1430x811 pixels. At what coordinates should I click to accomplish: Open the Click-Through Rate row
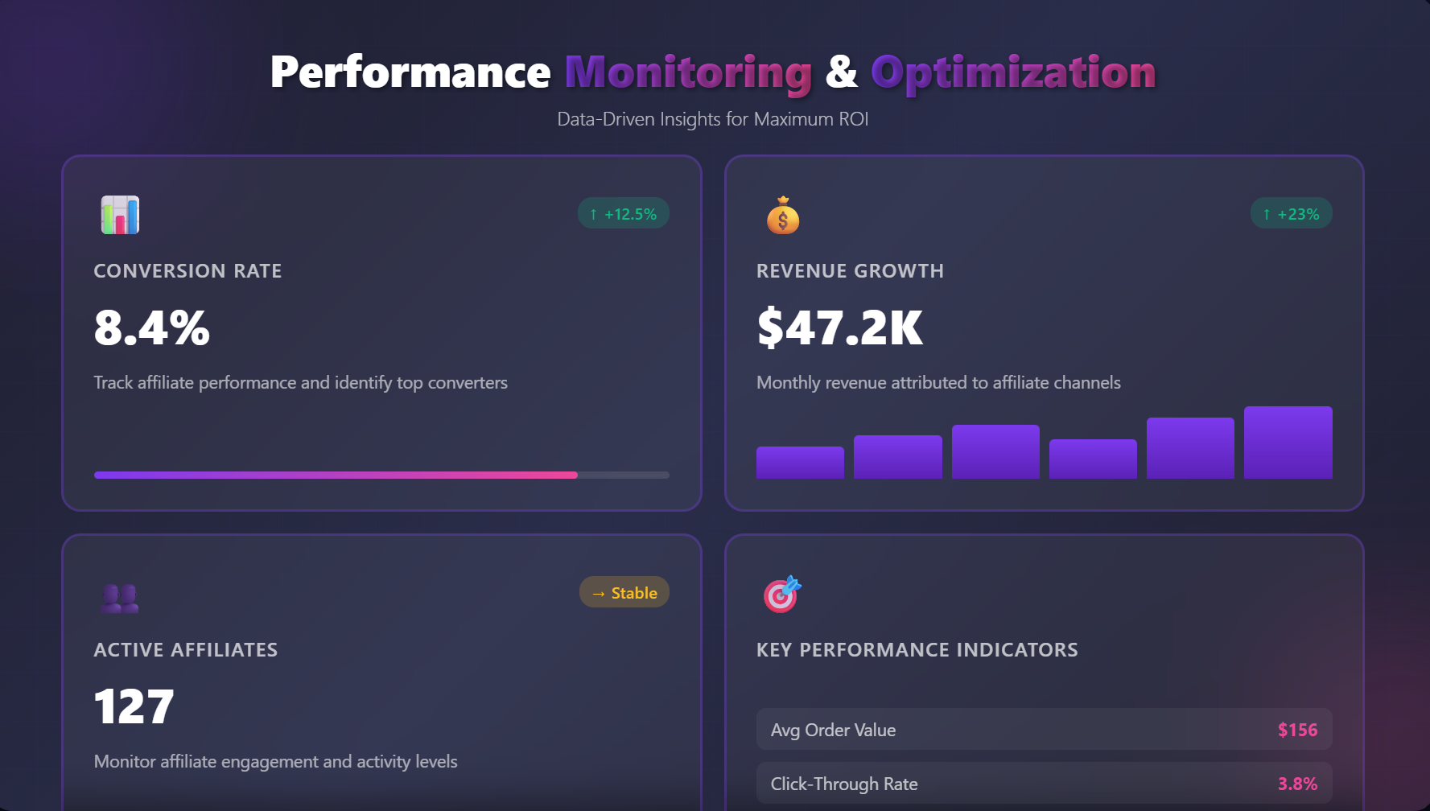[1043, 784]
